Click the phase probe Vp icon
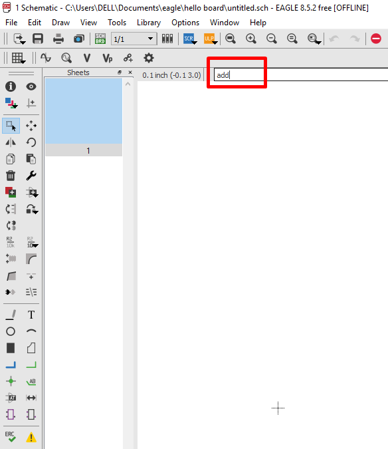This screenshot has height=449, width=388. (x=108, y=58)
